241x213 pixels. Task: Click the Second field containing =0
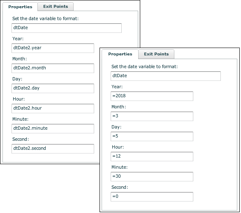coord(152,197)
